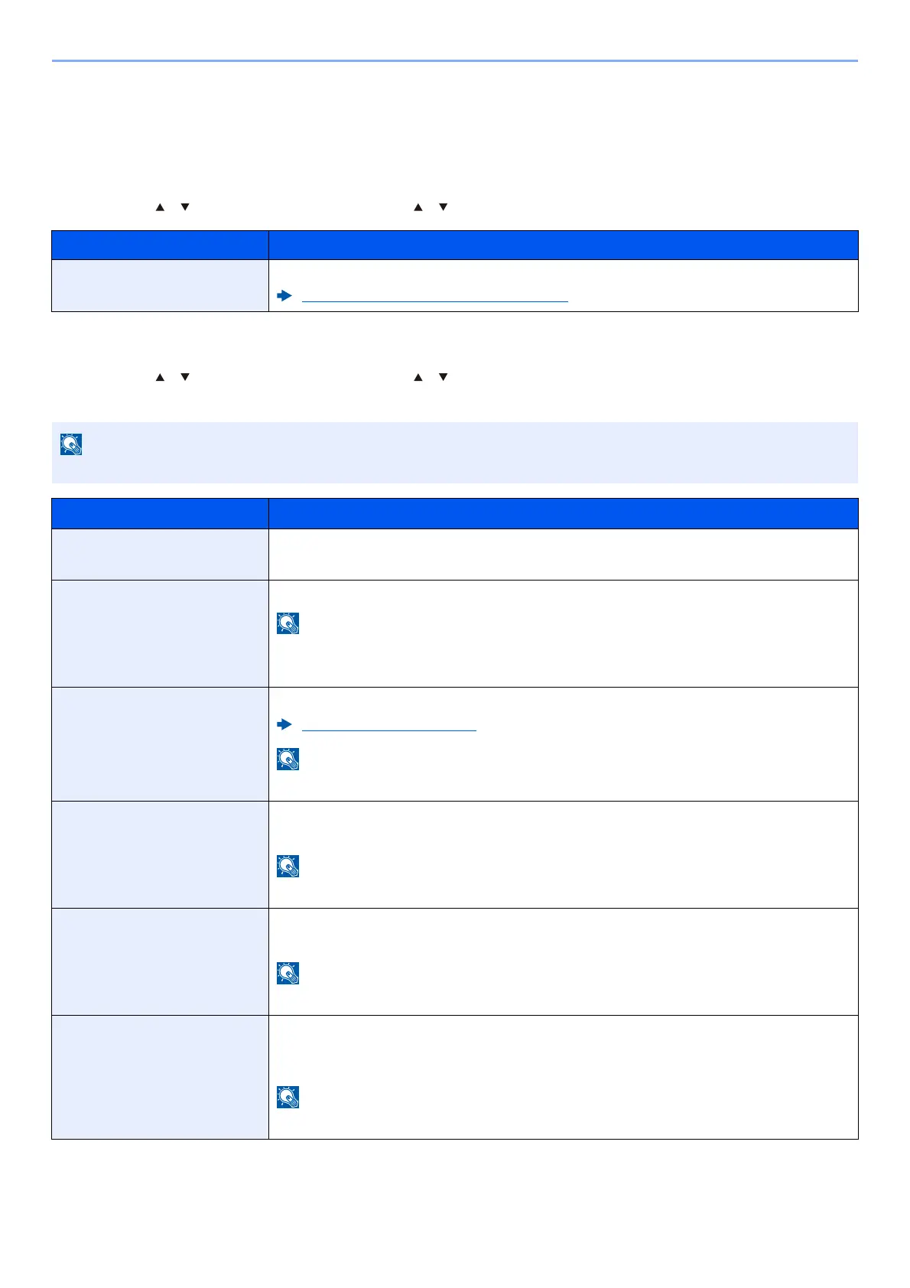Click the note icon below the link in third row

[288, 759]
